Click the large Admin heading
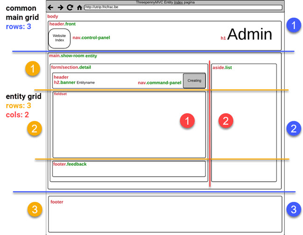303x235 pixels. [249, 35]
